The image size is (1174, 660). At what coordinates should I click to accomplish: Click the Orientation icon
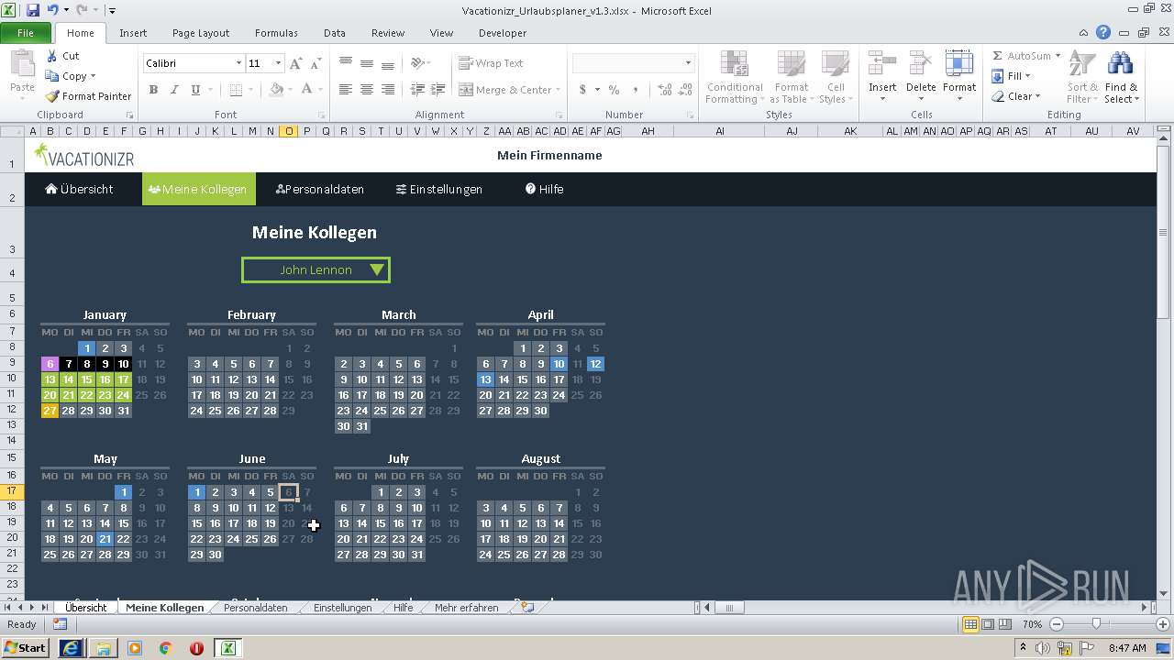[x=417, y=63]
